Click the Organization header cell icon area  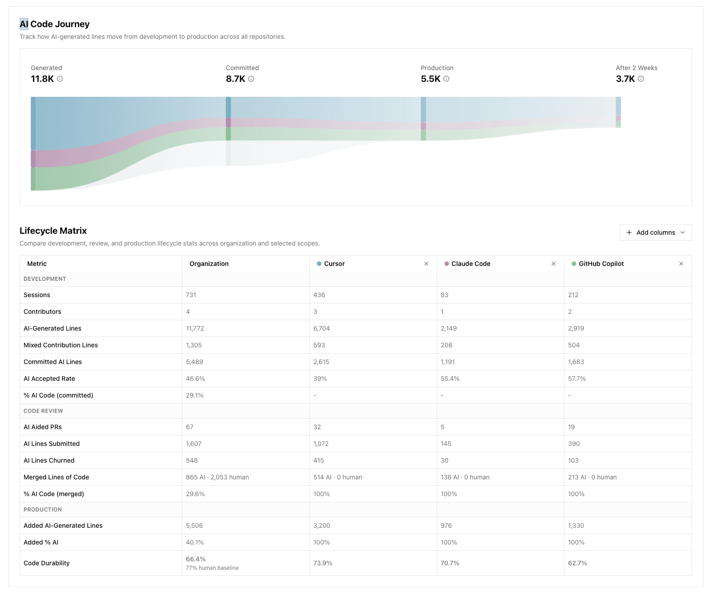pos(209,263)
